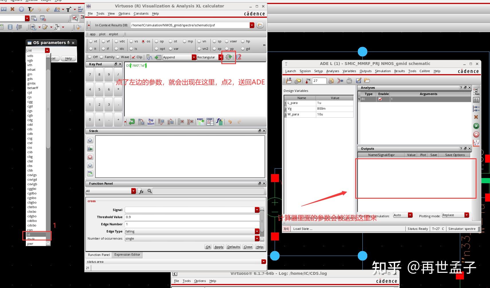Click the OK button in Function Panel
490x288 pixels.
[208, 247]
